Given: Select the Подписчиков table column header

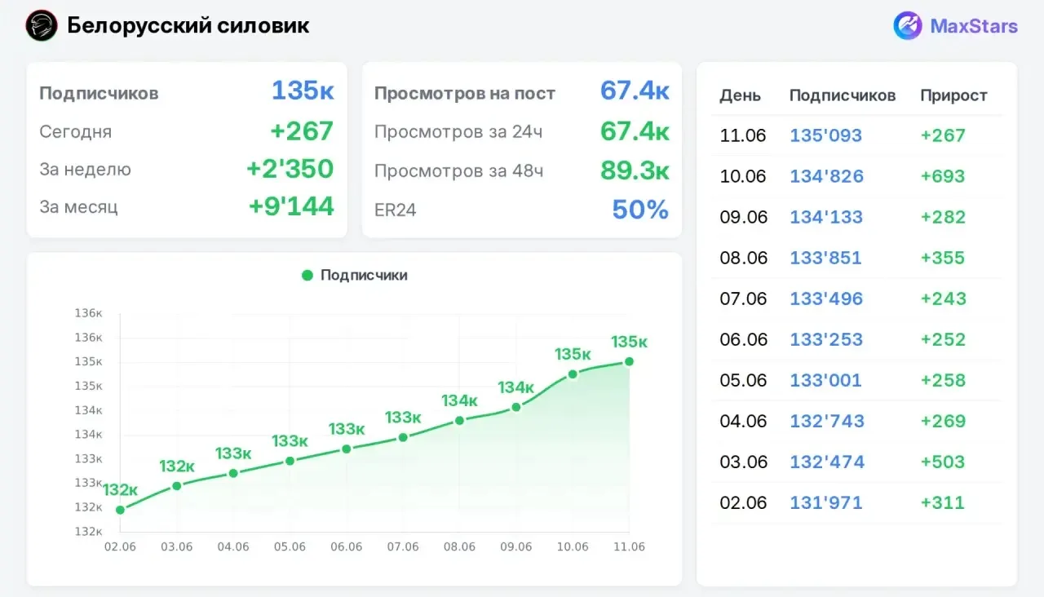Looking at the screenshot, I should coord(843,95).
